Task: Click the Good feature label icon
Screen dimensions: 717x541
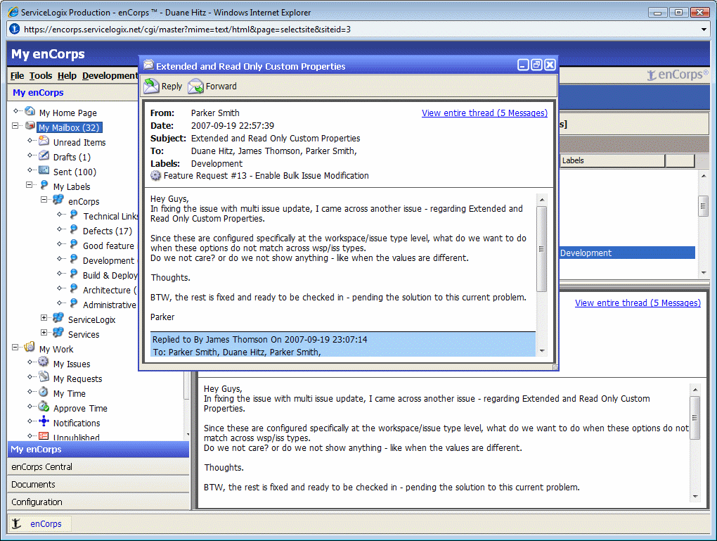Action: [74, 244]
